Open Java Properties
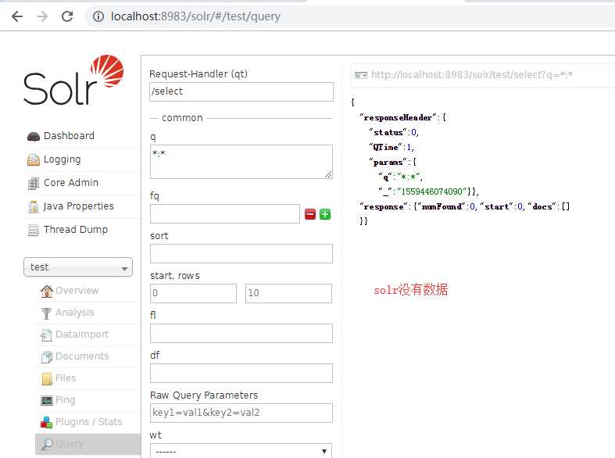 tap(78, 206)
